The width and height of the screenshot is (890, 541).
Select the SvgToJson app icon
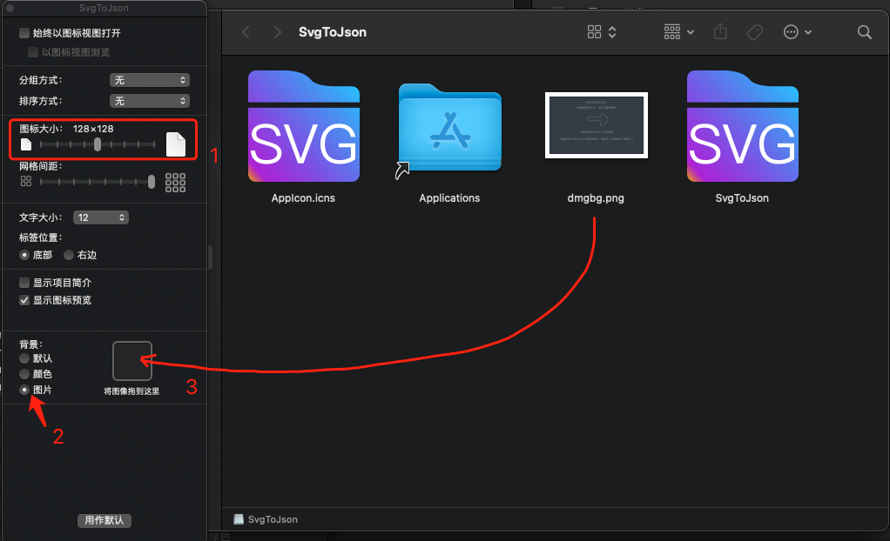pyautogui.click(x=743, y=126)
